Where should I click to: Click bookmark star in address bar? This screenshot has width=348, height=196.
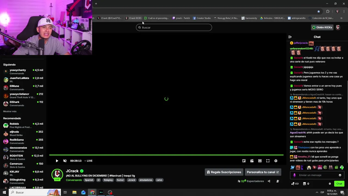[x=319, y=11]
